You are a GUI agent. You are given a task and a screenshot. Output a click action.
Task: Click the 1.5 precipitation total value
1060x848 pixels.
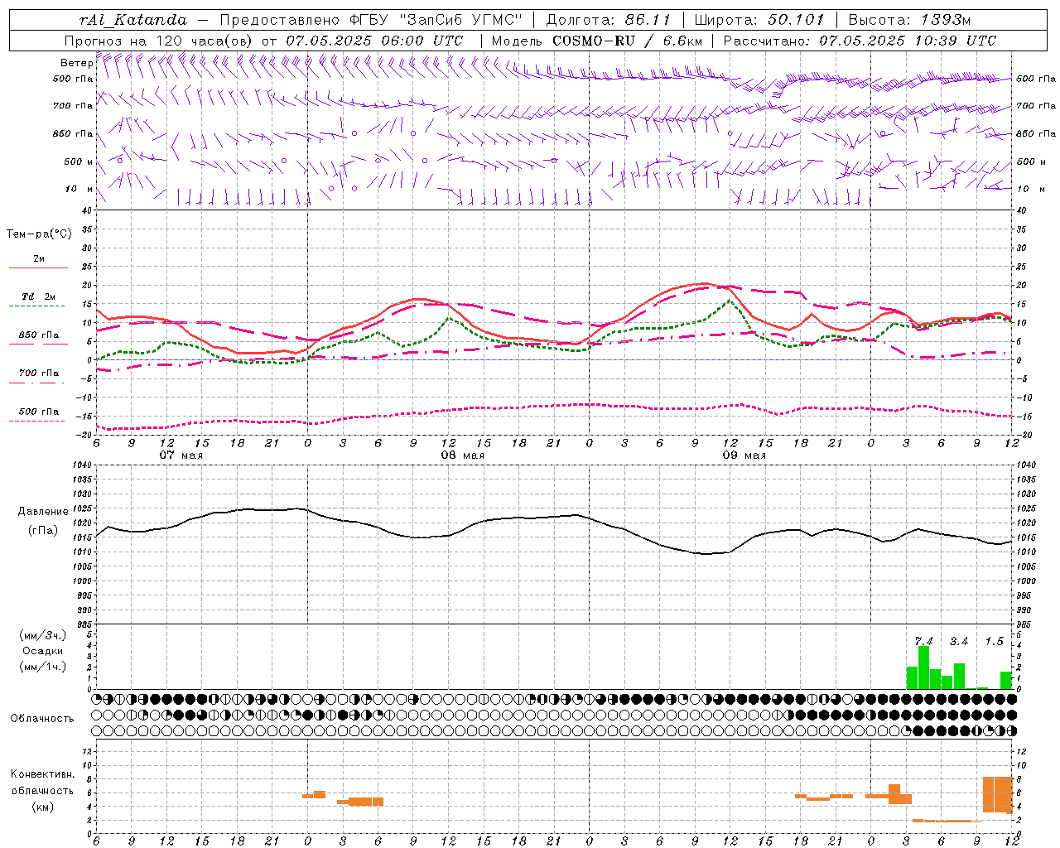(x=994, y=641)
